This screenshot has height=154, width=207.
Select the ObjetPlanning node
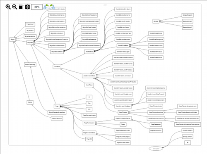coord(30,64)
